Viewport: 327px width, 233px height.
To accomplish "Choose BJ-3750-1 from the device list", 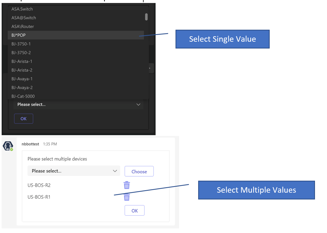I will click(x=21, y=44).
